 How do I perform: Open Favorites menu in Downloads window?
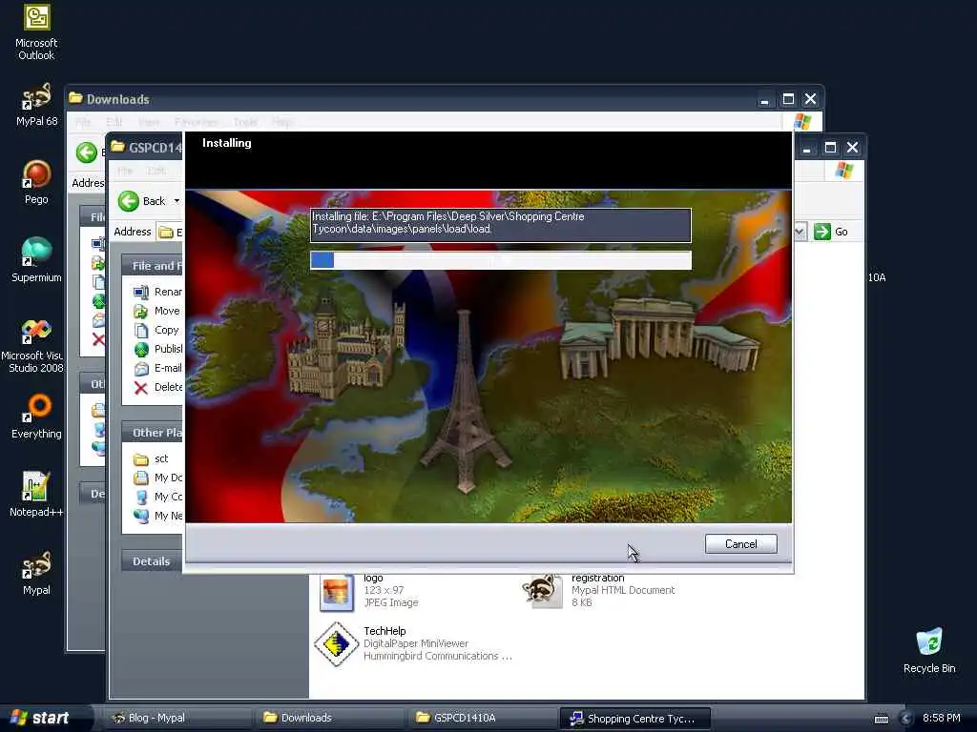pyautogui.click(x=197, y=122)
